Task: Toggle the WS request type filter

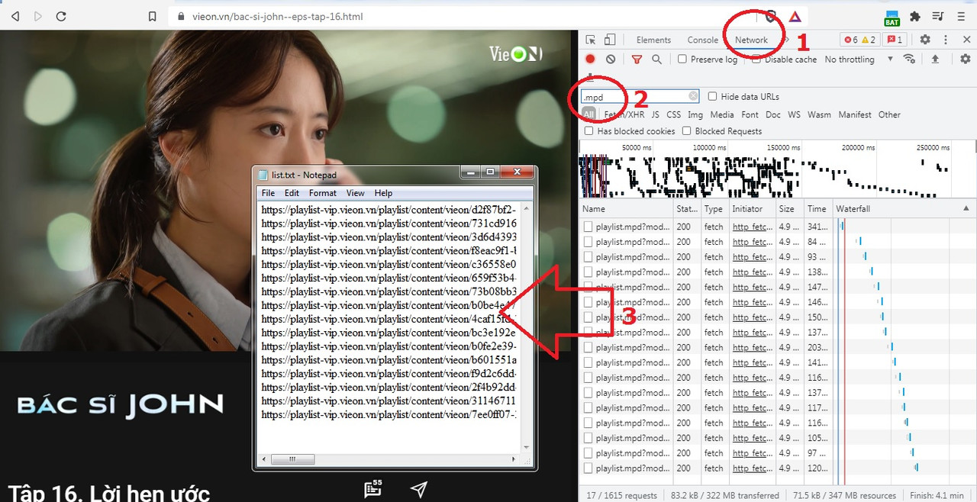Action: coord(794,114)
